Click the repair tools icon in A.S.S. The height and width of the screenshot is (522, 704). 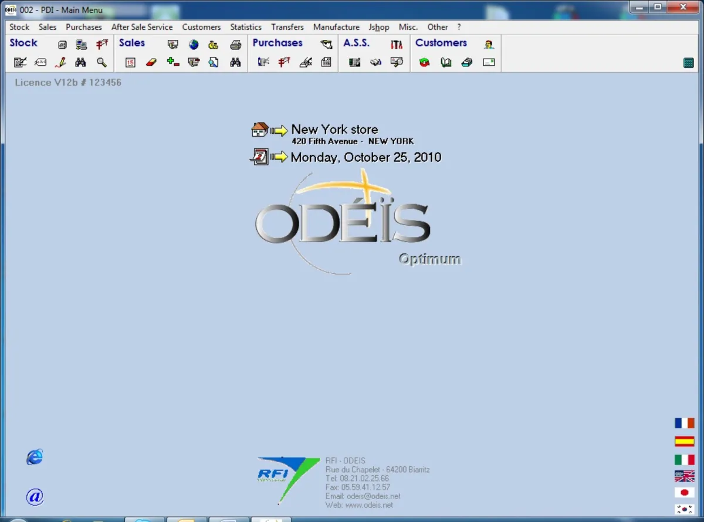click(397, 45)
